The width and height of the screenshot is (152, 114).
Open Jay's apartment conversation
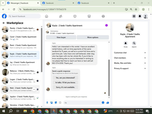pos(20,64)
